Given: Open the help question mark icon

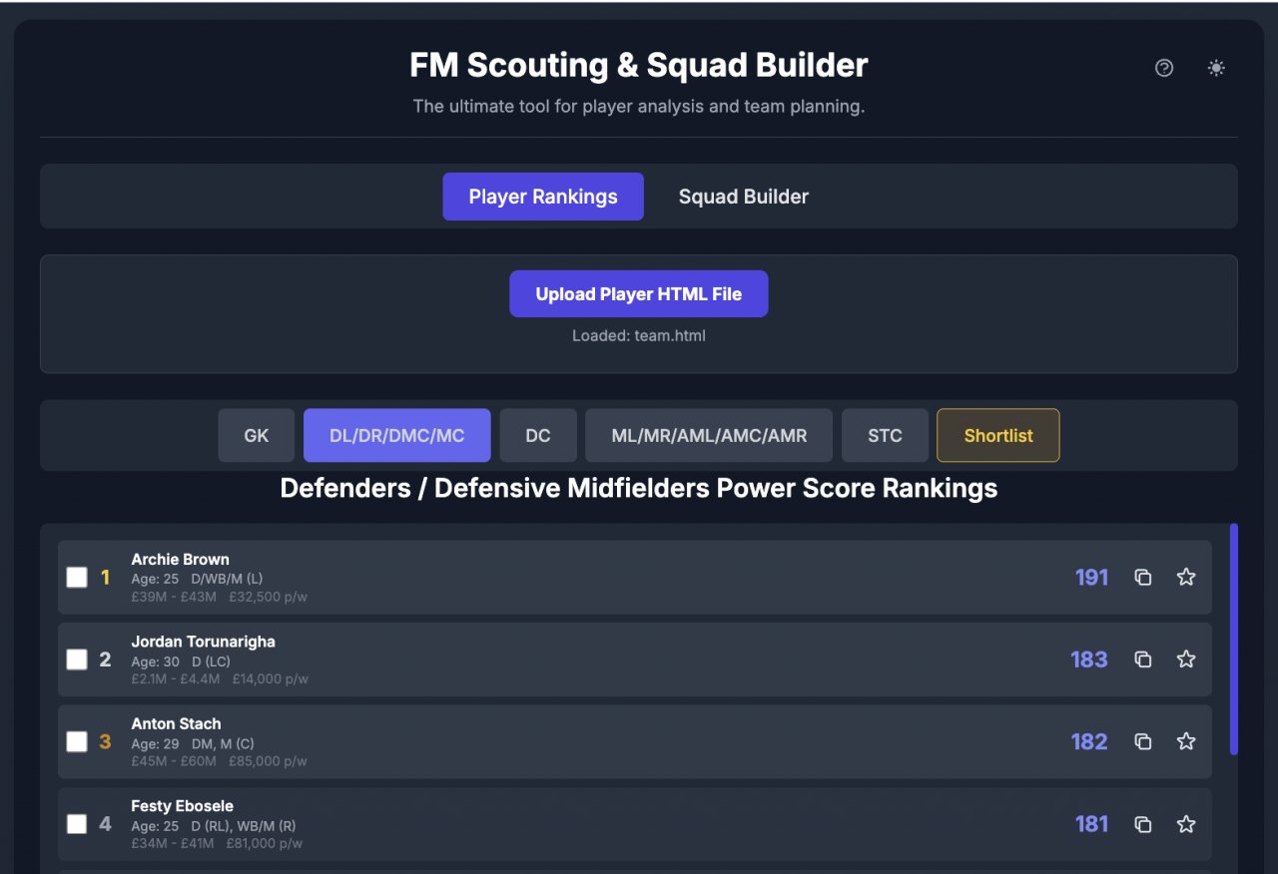Looking at the screenshot, I should [x=1164, y=68].
